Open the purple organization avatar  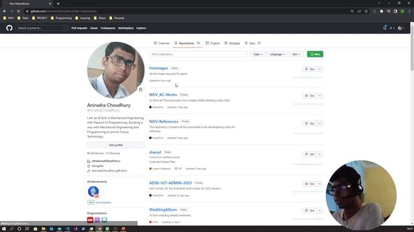[97, 219]
